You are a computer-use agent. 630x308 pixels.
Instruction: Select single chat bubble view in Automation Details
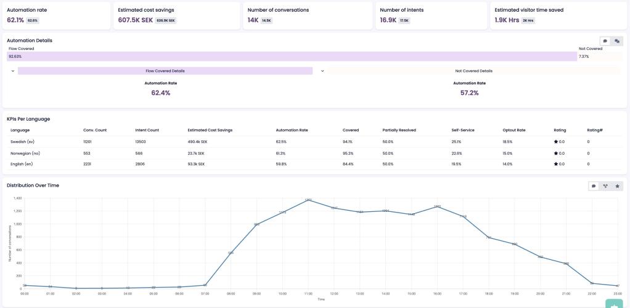coord(605,41)
